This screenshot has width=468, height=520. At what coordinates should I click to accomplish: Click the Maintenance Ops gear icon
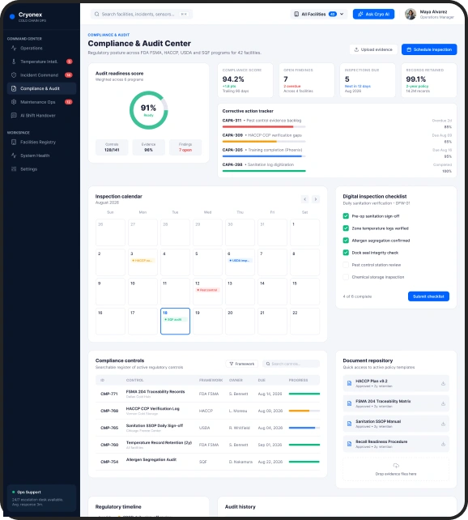[14, 102]
